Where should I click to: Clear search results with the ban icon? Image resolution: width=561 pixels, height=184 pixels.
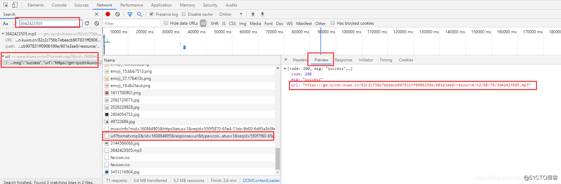(x=97, y=23)
